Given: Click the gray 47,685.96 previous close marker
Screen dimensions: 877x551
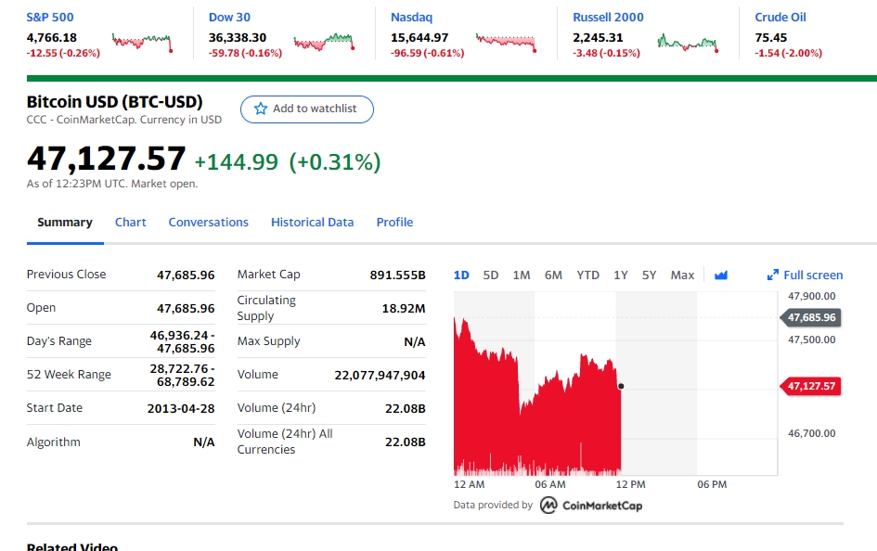Looking at the screenshot, I should (812, 318).
